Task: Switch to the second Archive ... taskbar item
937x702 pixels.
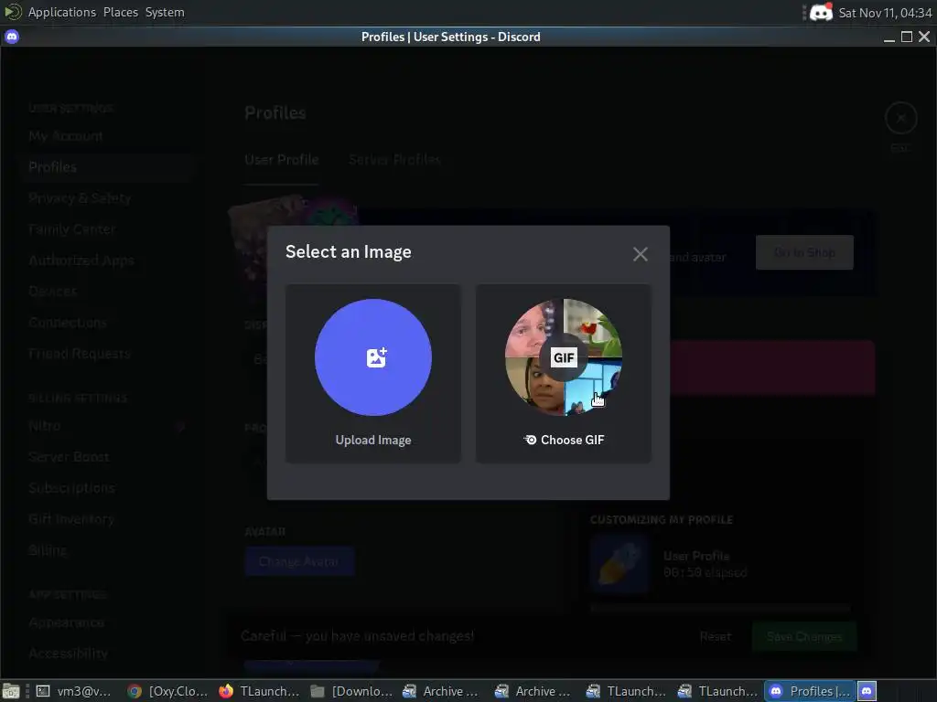Action: (x=533, y=691)
